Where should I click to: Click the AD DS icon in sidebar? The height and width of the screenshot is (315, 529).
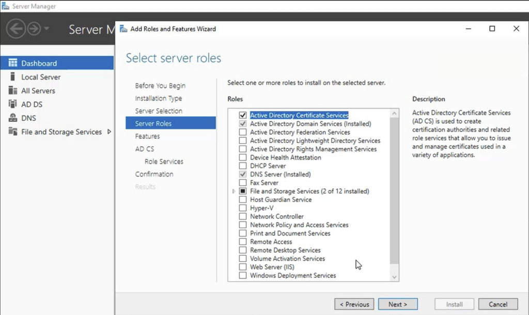click(13, 104)
